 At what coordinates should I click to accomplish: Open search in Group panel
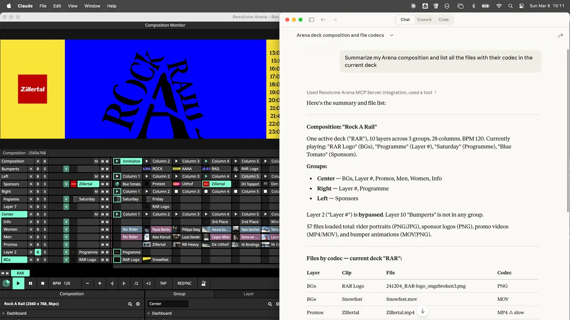coord(270,304)
